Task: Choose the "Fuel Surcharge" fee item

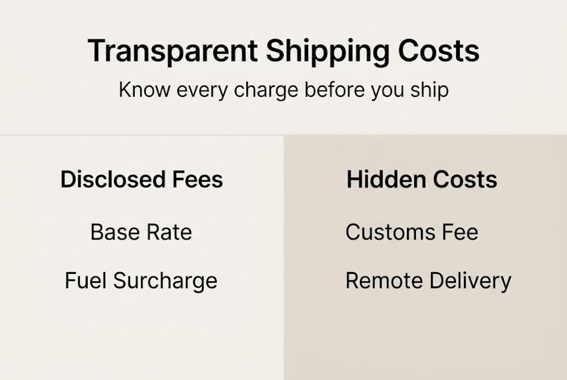Action: click(141, 281)
